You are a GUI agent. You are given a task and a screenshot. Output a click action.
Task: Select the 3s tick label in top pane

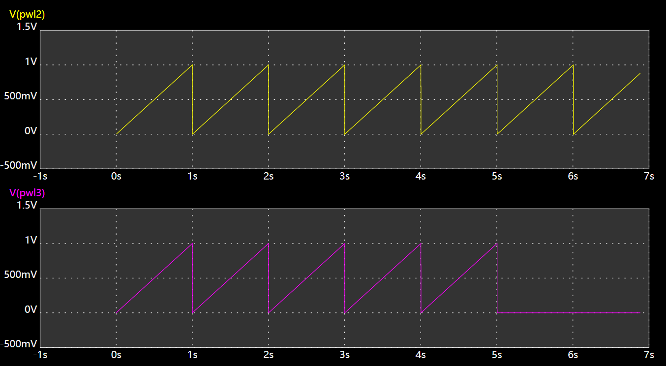click(x=344, y=176)
